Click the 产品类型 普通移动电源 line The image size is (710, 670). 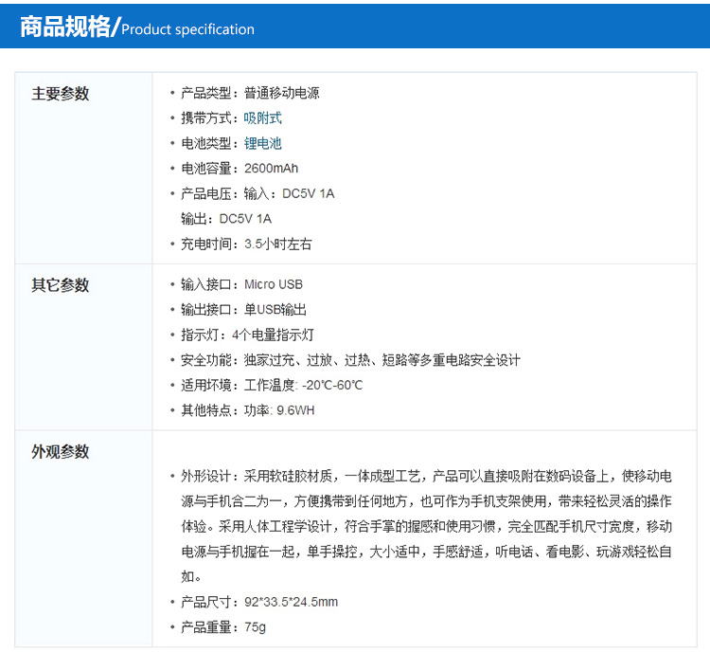click(250, 94)
